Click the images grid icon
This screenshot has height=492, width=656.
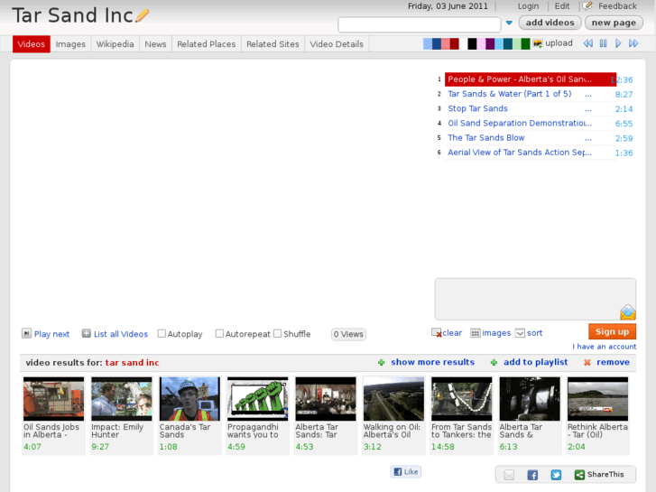(x=476, y=333)
